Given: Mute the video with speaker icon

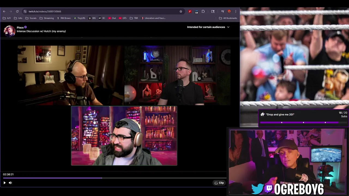Looking at the screenshot, I should [x=10, y=183].
